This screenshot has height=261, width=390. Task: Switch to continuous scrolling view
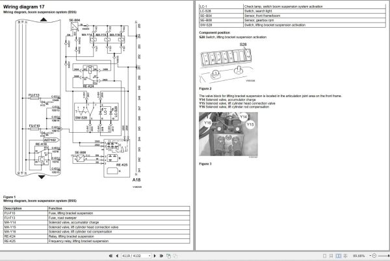click(x=331, y=256)
